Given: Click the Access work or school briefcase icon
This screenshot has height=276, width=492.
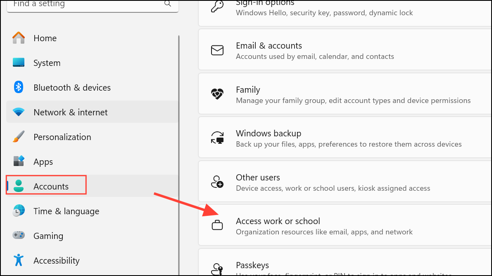Looking at the screenshot, I should click(x=217, y=225).
